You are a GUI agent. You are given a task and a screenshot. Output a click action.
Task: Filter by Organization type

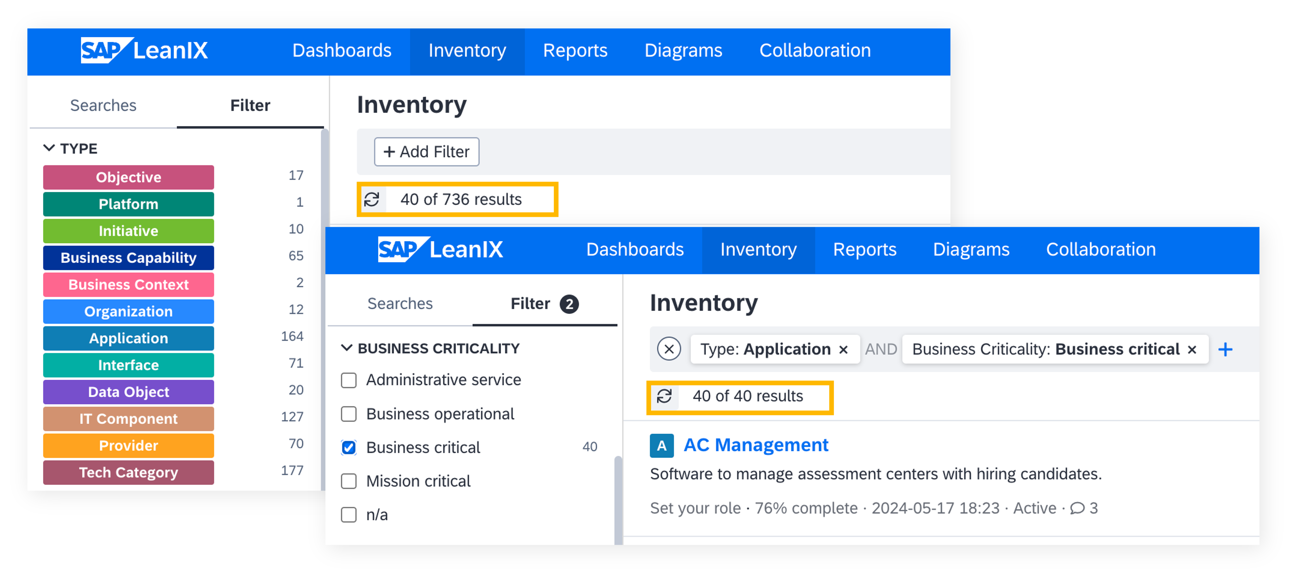[129, 312]
